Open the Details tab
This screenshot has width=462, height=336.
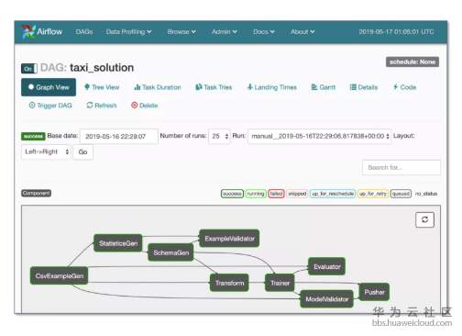coord(364,87)
